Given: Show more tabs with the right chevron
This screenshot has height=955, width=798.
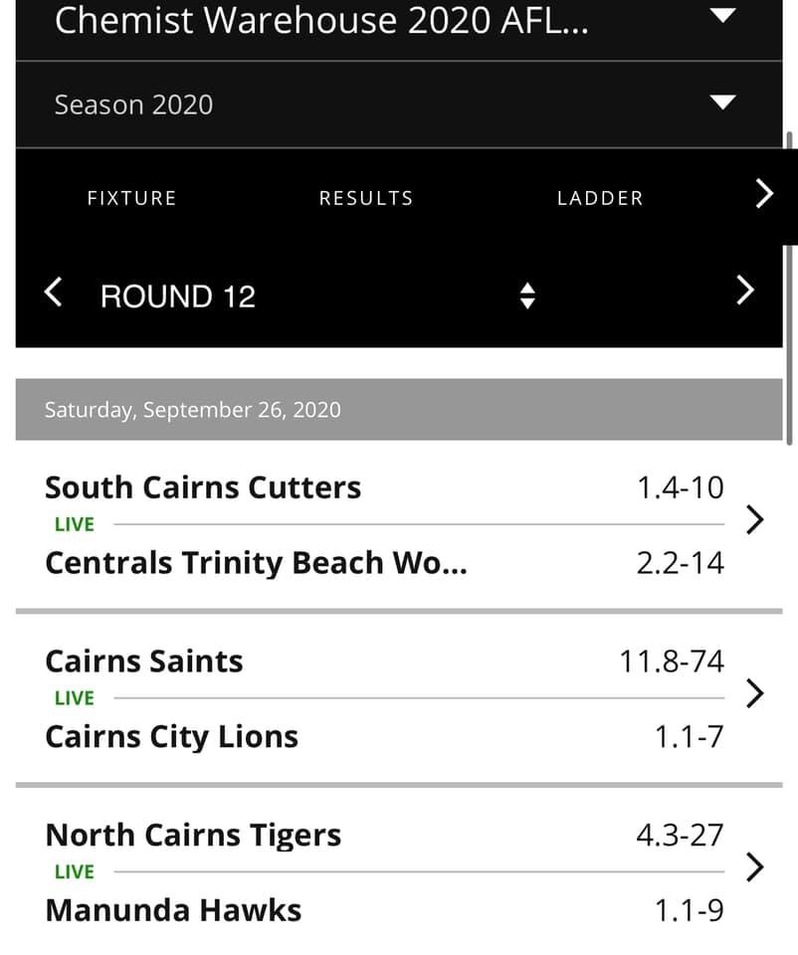Looking at the screenshot, I should point(764,194).
